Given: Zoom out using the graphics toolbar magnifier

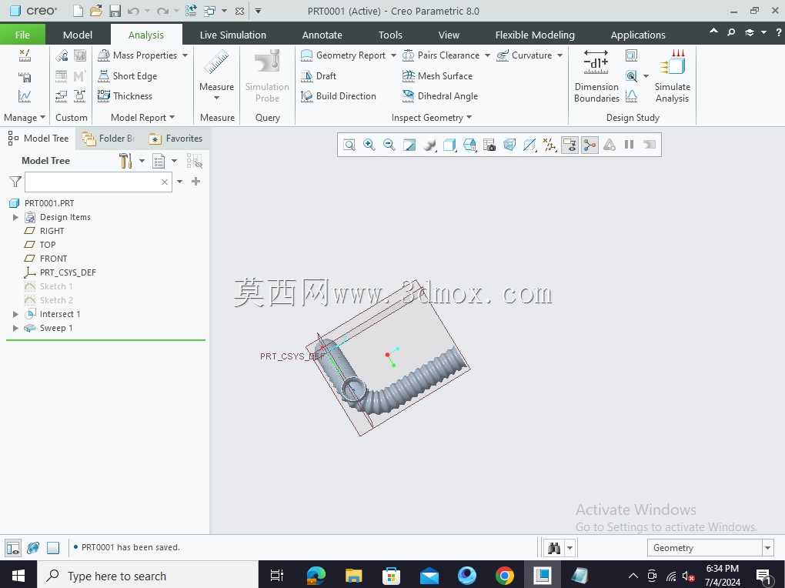Looking at the screenshot, I should coord(389,145).
